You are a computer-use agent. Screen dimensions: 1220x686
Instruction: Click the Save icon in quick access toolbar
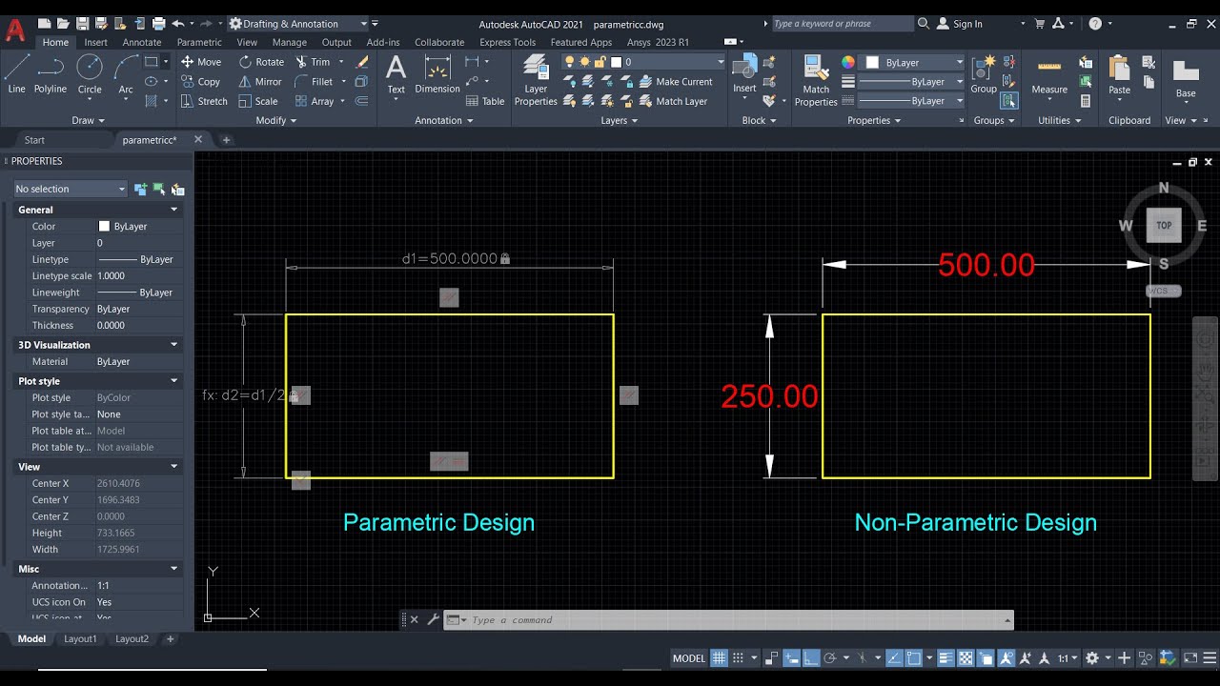[x=82, y=24]
